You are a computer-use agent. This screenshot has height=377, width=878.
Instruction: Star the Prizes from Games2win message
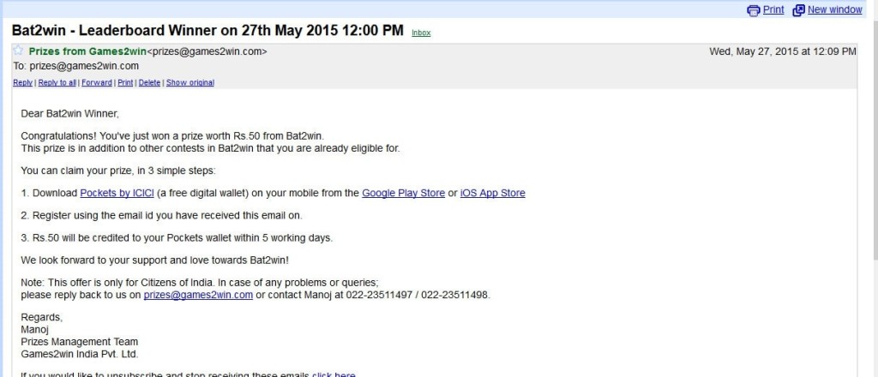pyautogui.click(x=18, y=51)
